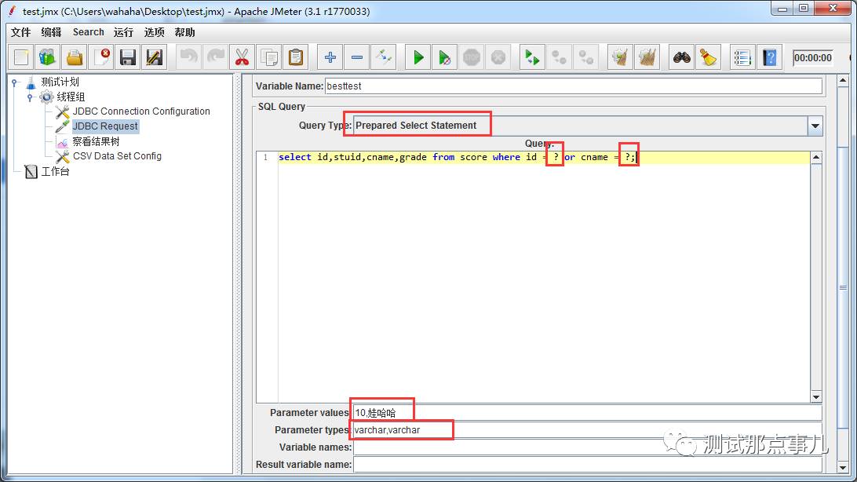This screenshot has height=482, width=857.
Task: Open the 选项 menu
Action: [x=154, y=32]
